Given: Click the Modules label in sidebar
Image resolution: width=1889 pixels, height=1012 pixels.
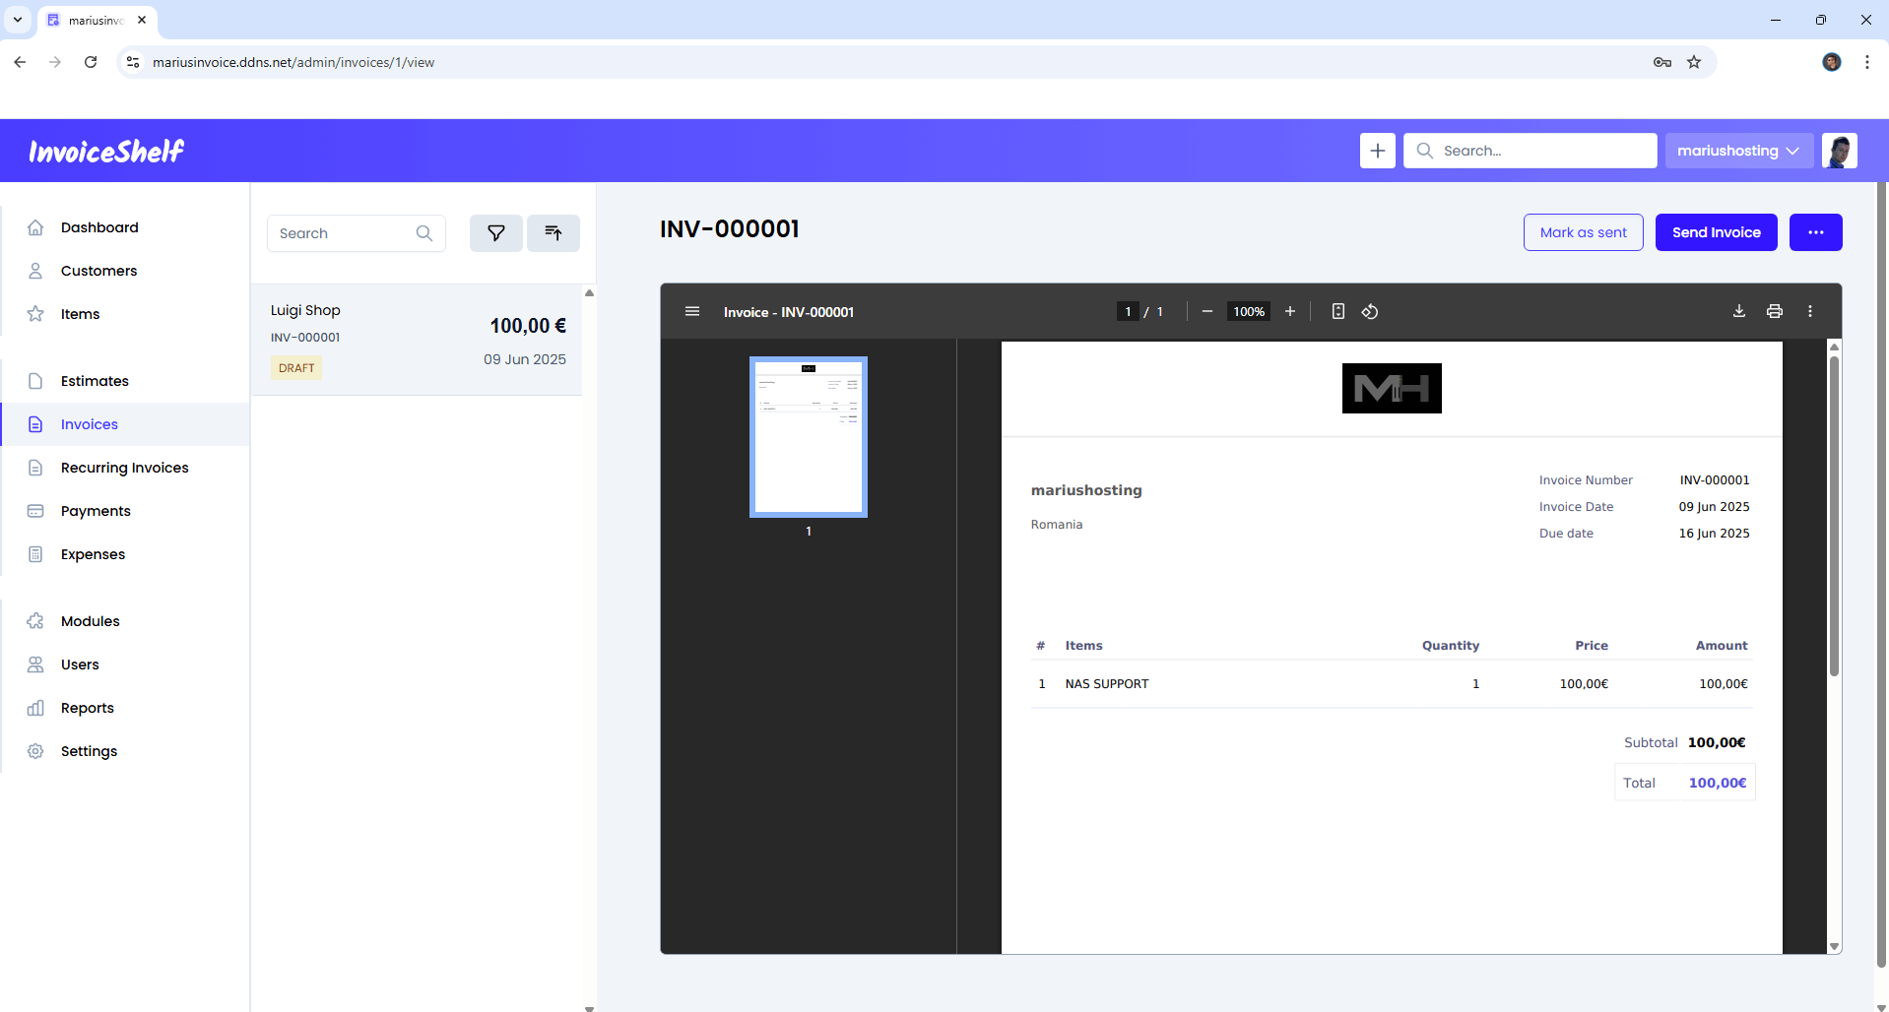Looking at the screenshot, I should click(91, 621).
